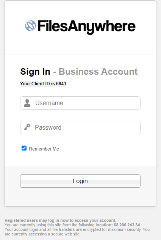
Task: Click the "encrypted for maximum security" sentence
Action: [77, 229]
